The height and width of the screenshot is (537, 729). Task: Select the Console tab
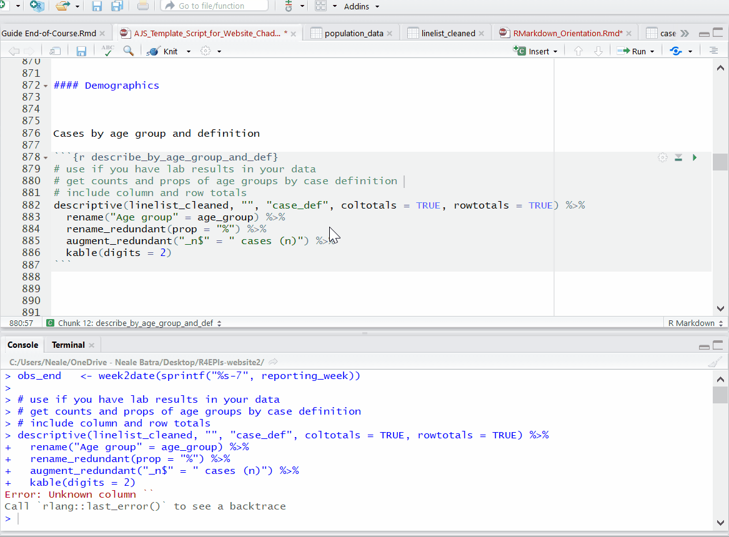coord(22,345)
